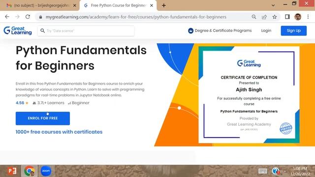
Task: Click the search magnifier in the site search box
Action: tap(42, 30)
